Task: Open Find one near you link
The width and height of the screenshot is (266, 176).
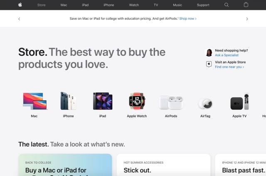Action: [x=229, y=67]
